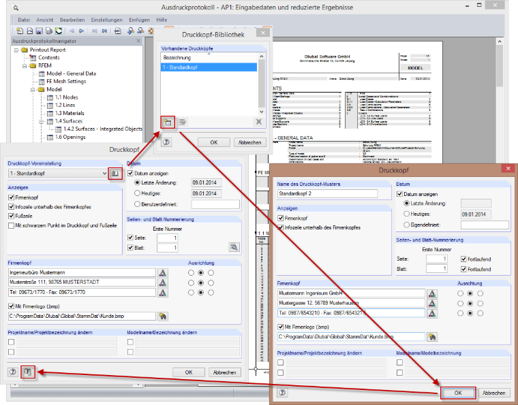Image resolution: width=518 pixels, height=405 pixels.
Task: Go to previous page with the left arrow icon
Action: [x=72, y=31]
